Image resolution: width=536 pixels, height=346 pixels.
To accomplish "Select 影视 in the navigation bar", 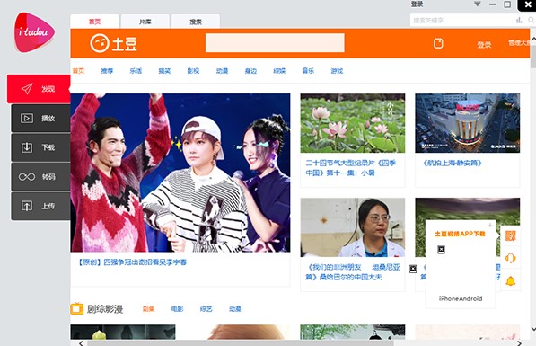I will coord(193,71).
